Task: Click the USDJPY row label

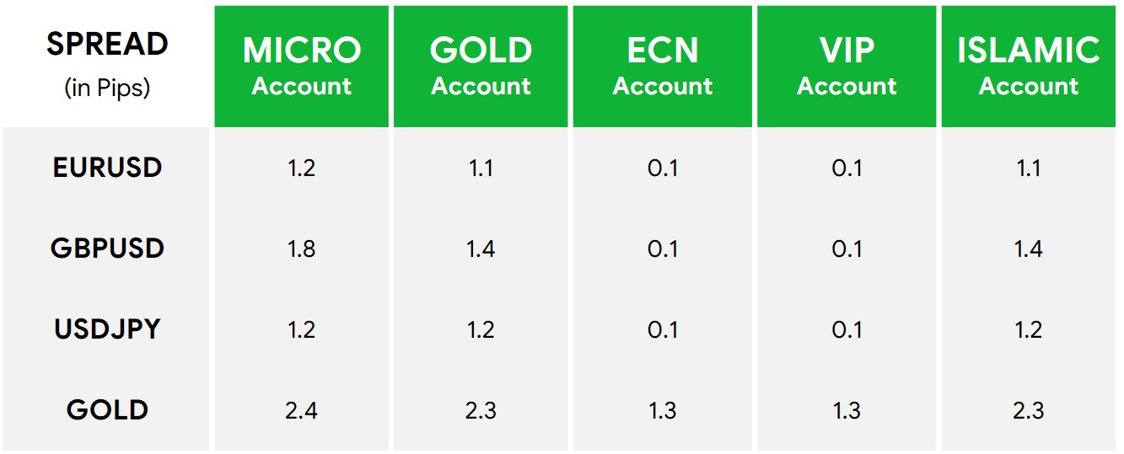Action: 107,329
